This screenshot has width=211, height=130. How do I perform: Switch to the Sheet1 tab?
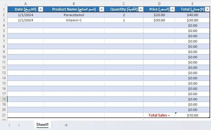point(43,125)
